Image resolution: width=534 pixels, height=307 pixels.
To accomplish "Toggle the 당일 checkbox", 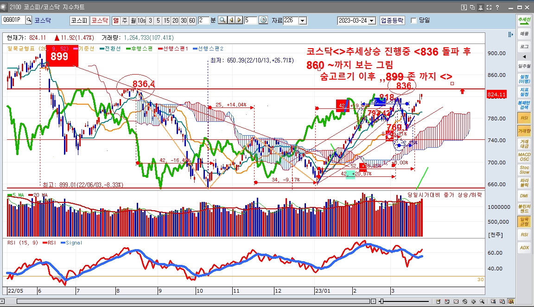I will point(414,20).
